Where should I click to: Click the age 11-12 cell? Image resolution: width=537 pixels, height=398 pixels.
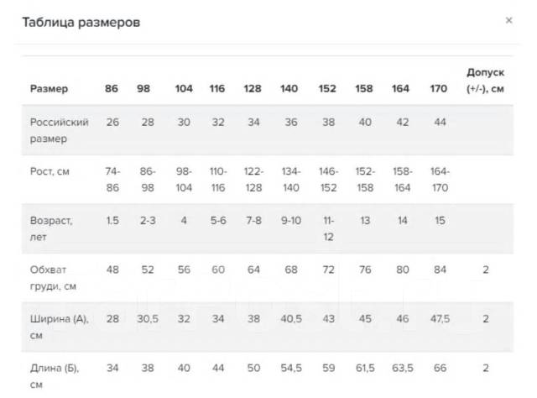(328, 227)
